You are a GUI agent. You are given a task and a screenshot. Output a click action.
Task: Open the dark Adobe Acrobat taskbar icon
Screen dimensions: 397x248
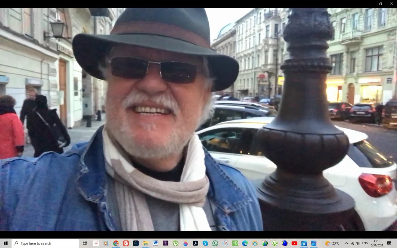click(x=195, y=243)
